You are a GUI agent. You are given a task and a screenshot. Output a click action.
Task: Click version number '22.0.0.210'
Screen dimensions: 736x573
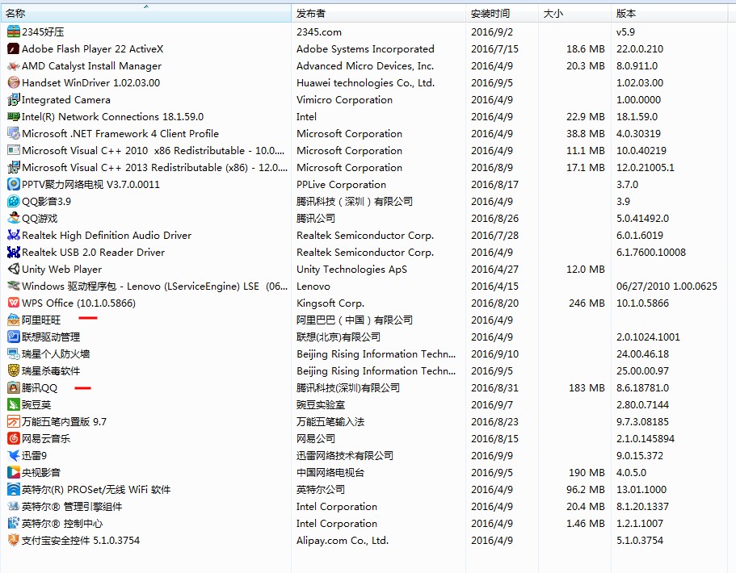640,48
